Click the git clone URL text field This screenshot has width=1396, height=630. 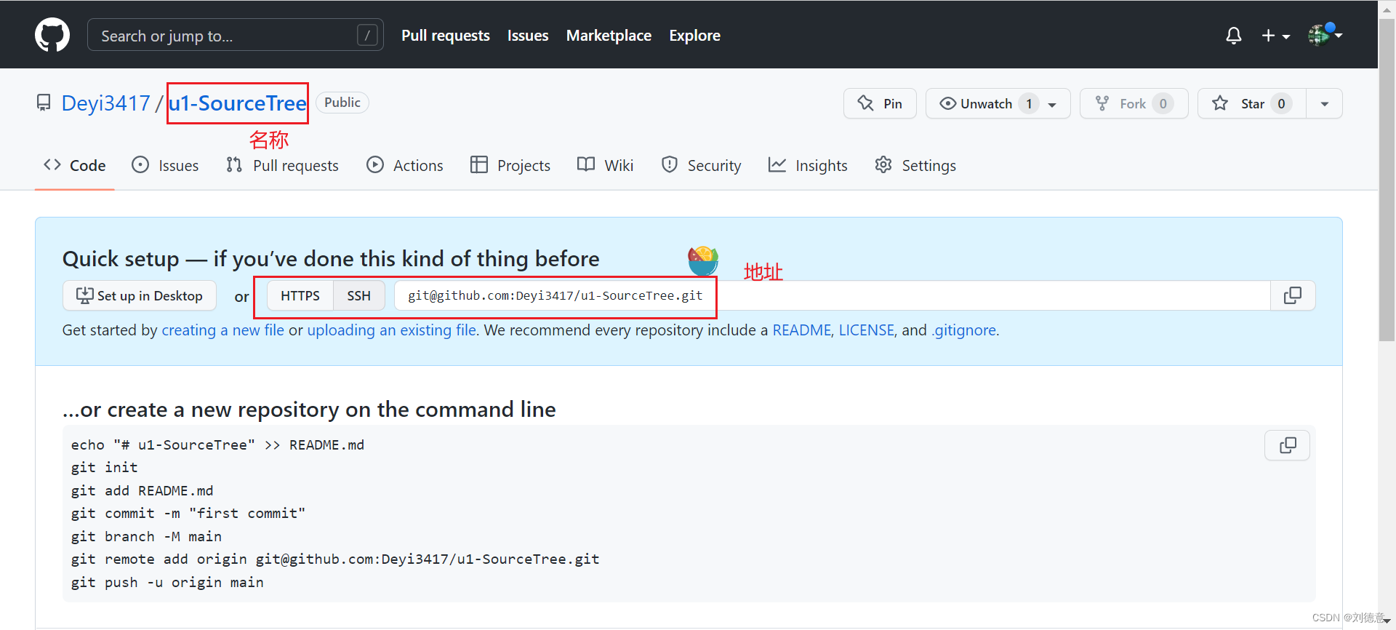click(832, 295)
